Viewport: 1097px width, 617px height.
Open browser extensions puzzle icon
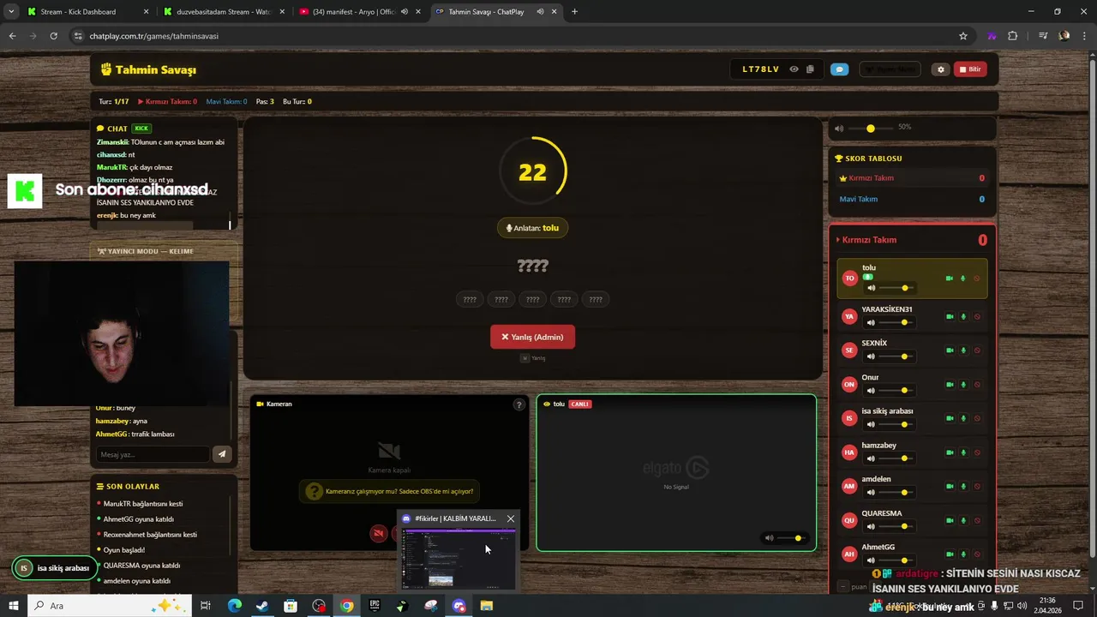click(1013, 36)
